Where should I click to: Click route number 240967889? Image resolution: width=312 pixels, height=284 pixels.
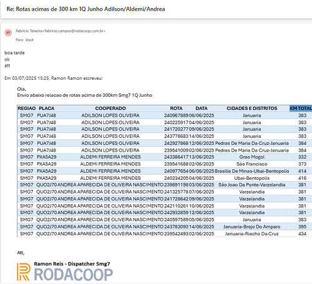176,115
